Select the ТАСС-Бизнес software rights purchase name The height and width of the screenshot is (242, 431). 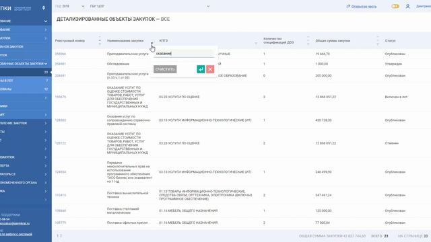[129, 172]
